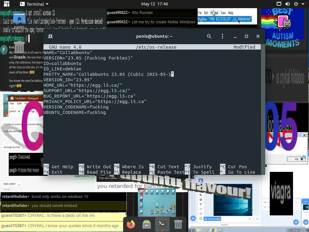Open the Terminal app menu dropdown

tap(34, 4)
